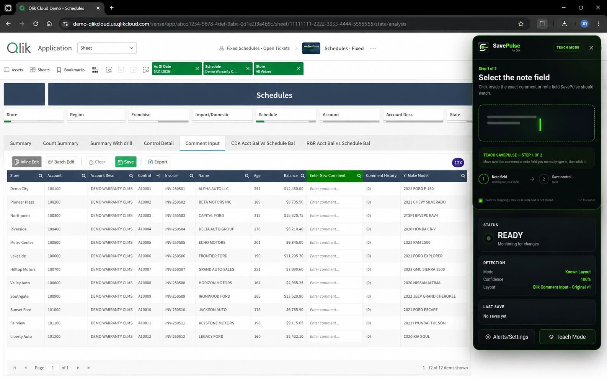Viewport: 607px width, 379px height.
Task: Search the Invoice column
Action: point(191,176)
